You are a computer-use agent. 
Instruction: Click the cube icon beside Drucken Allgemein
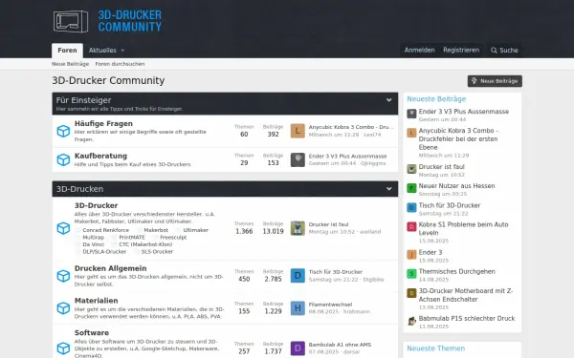click(63, 276)
